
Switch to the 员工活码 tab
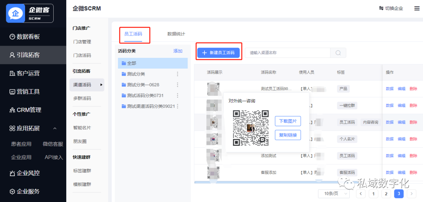(133, 34)
